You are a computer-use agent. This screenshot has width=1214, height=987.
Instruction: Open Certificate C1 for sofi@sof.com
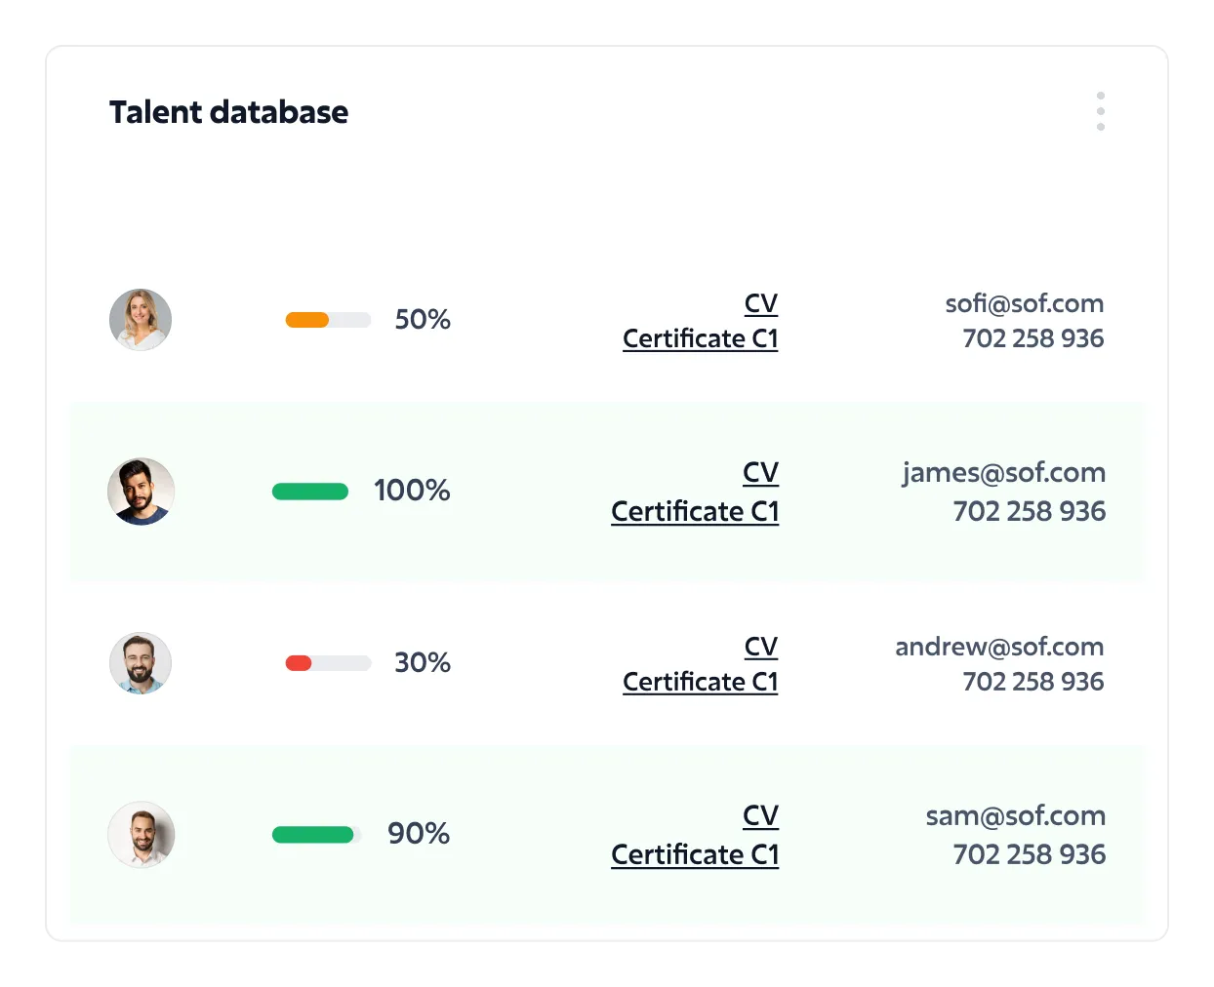(700, 338)
